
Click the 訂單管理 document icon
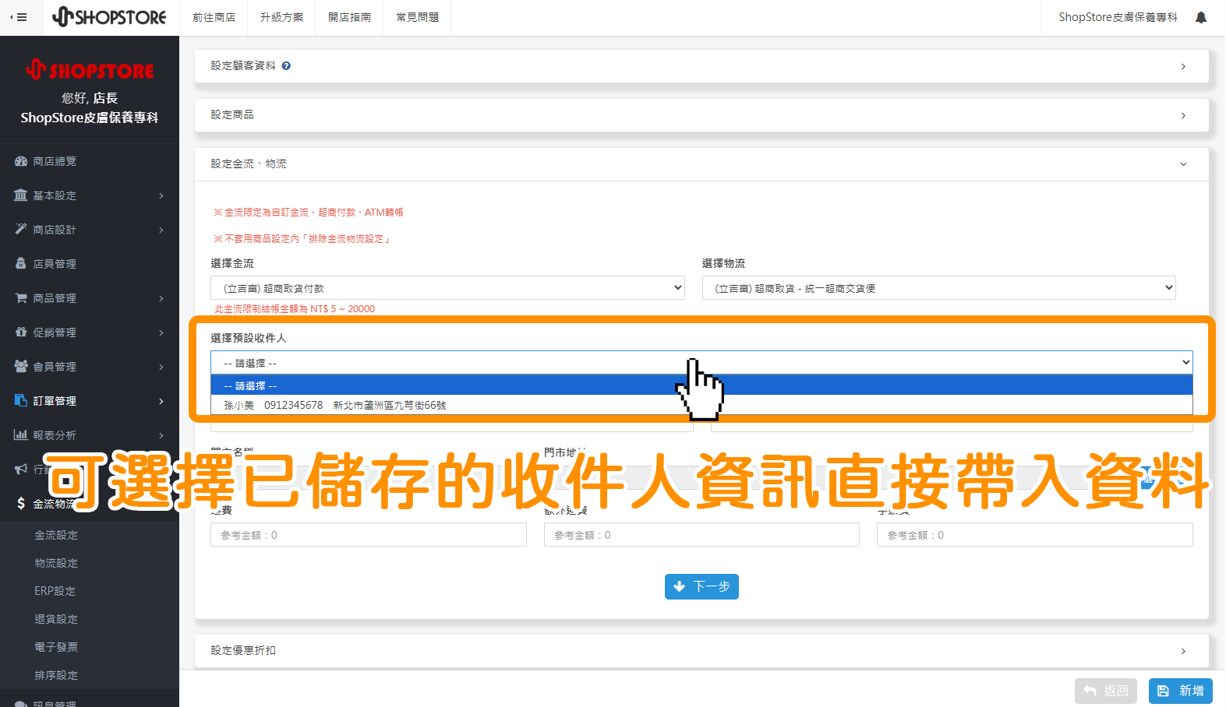click(21, 401)
